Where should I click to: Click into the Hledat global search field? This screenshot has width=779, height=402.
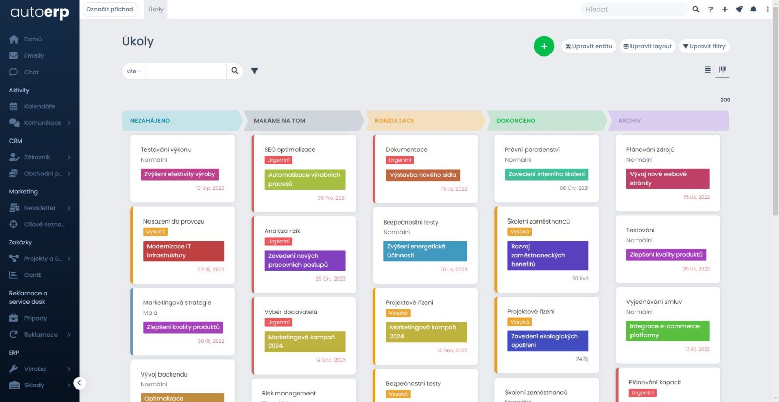tap(634, 9)
